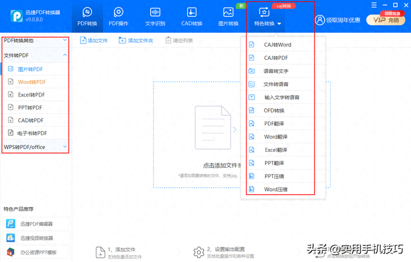This screenshot has height=262, width=411.
Task: Click the 设置输出配置 gear icon
Action: pos(199,252)
